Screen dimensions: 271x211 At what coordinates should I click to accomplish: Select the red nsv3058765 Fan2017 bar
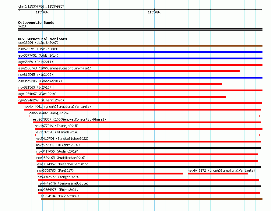click(110, 174)
